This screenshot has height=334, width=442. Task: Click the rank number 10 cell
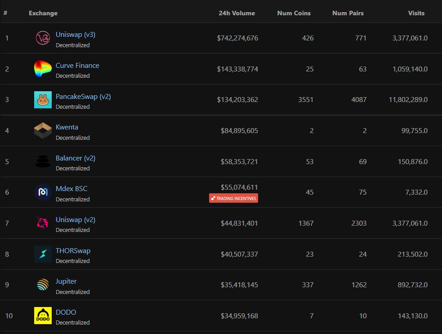(9, 316)
